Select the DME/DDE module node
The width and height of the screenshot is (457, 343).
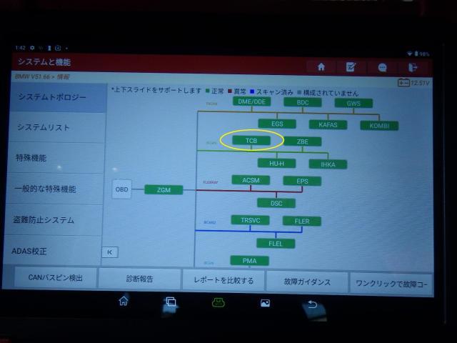pos(251,101)
